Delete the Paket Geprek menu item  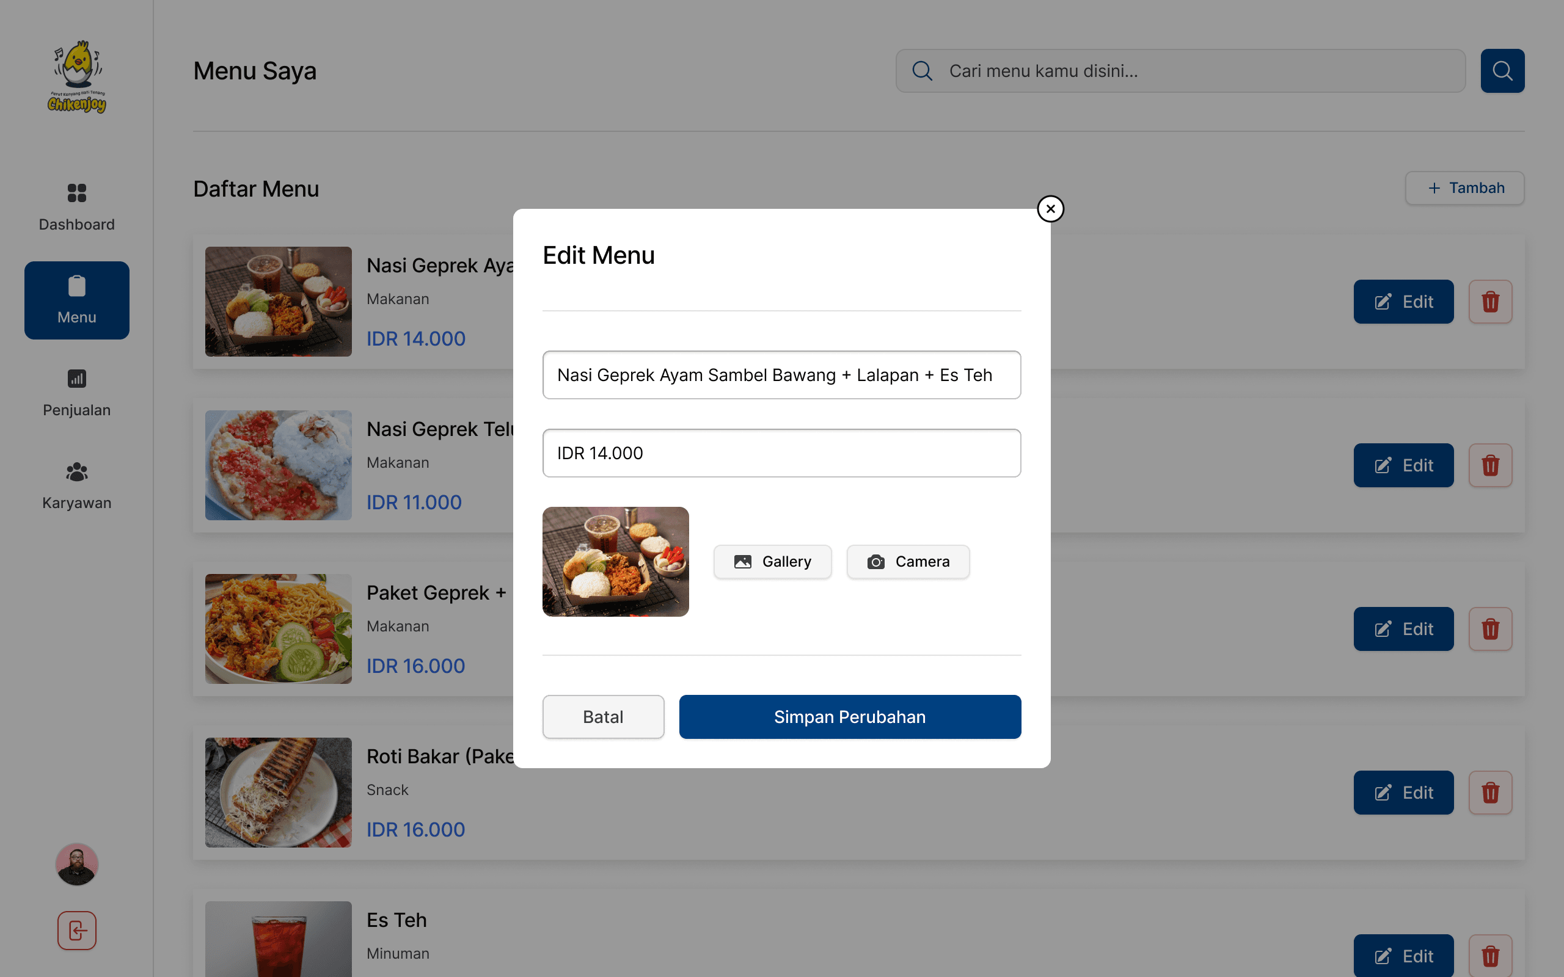(x=1489, y=629)
